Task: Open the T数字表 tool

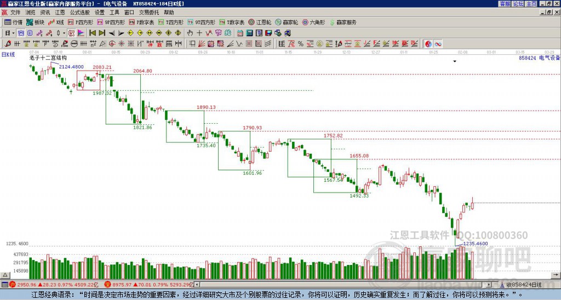Action: tap(232, 22)
